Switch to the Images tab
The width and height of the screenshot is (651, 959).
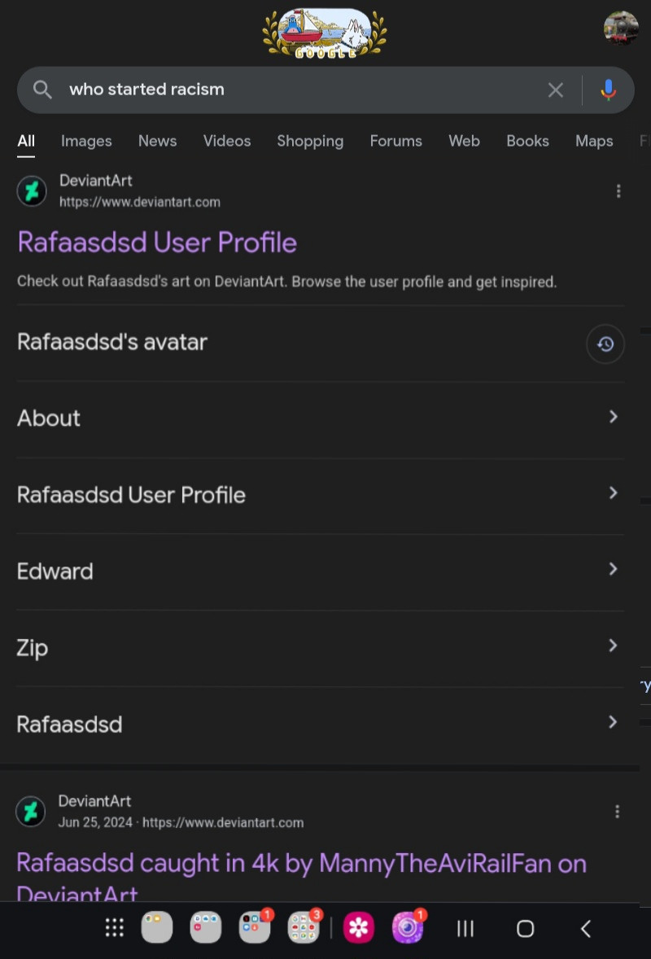(86, 142)
